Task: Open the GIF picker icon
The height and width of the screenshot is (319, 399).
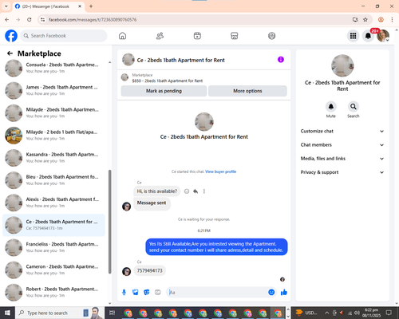Action: [158, 293]
